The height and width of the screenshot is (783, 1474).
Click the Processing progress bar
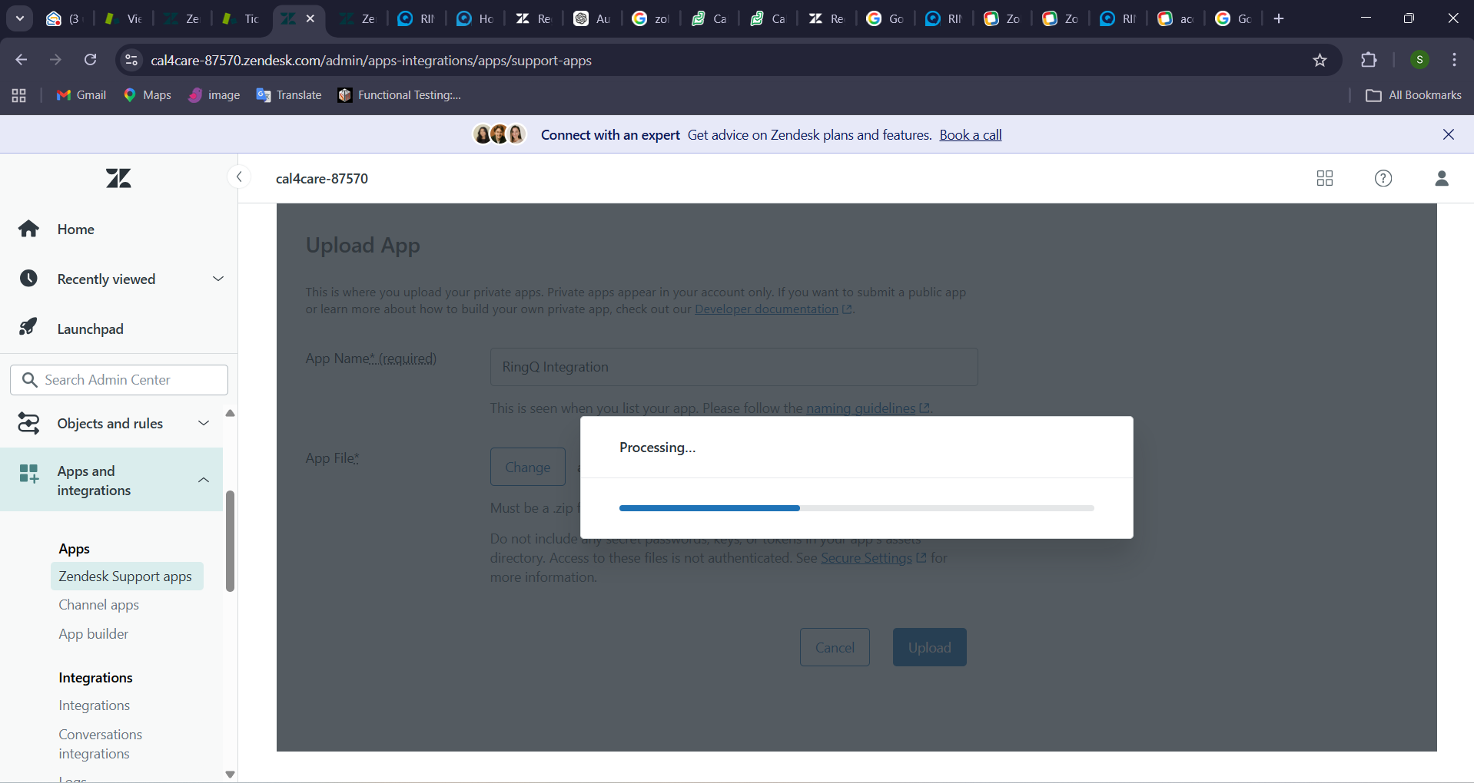coord(856,508)
